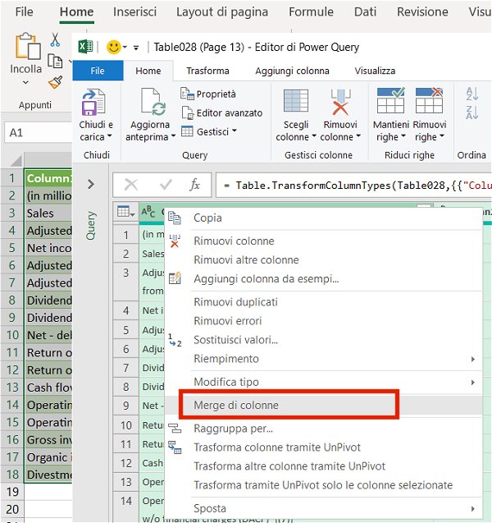Click the Excel logo icon in Power Query title bar
This screenshot has height=523, width=492.
point(85,47)
